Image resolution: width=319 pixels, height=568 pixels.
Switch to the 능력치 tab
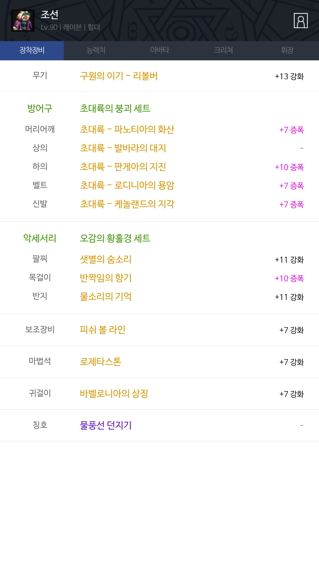pos(96,51)
